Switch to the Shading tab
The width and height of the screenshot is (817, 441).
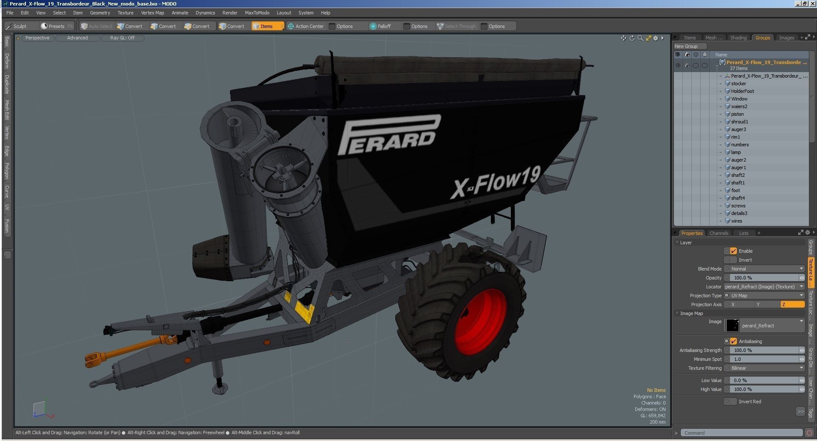pos(738,38)
